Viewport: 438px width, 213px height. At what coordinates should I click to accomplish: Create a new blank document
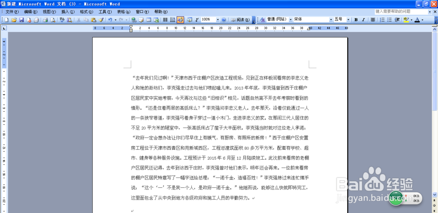click(x=6, y=20)
